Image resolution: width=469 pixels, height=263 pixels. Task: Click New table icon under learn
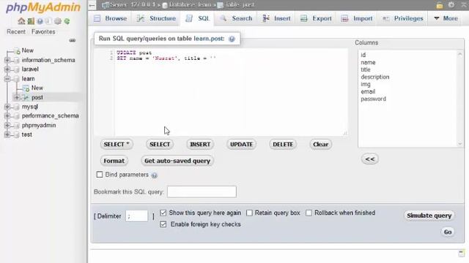pyautogui.click(x=26, y=88)
